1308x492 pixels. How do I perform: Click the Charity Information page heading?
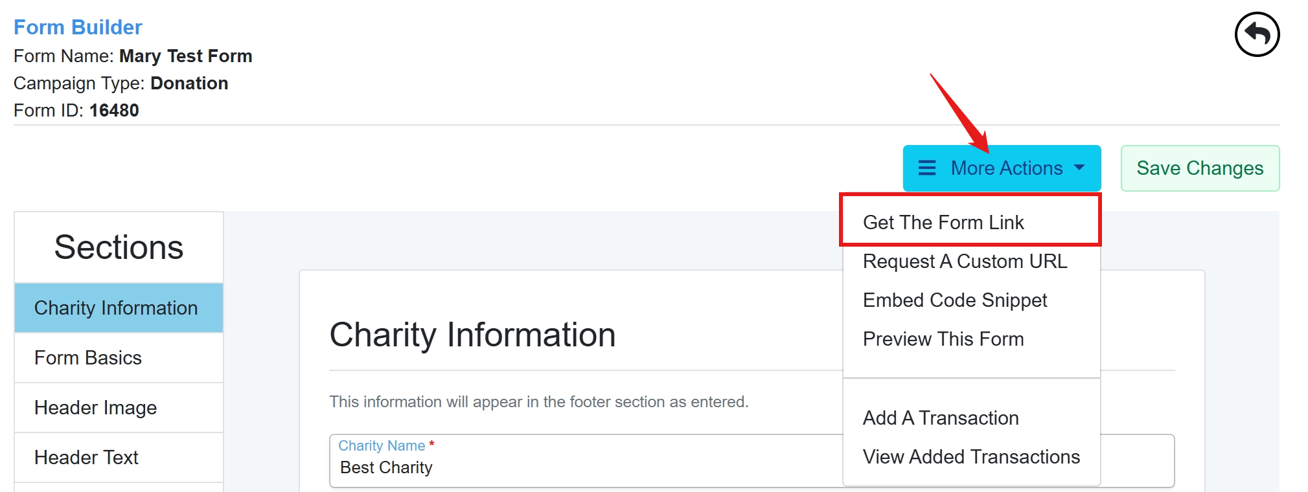[x=472, y=335]
